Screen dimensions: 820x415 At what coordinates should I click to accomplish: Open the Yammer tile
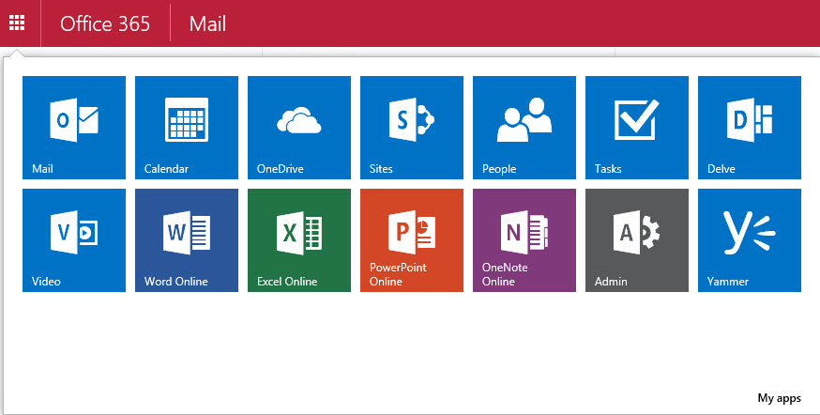(749, 239)
